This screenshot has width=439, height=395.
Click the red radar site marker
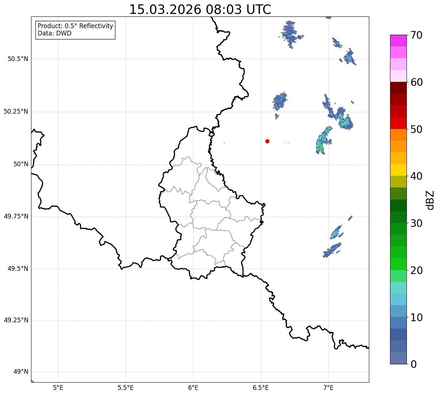click(x=267, y=141)
